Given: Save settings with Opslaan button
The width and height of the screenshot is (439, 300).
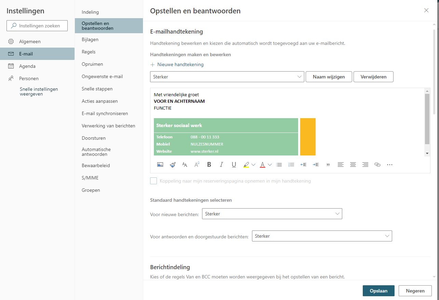Looking at the screenshot, I should tap(378, 291).
